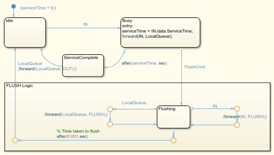
Task: Select junction at end of IN transition
Action: click(237, 109)
